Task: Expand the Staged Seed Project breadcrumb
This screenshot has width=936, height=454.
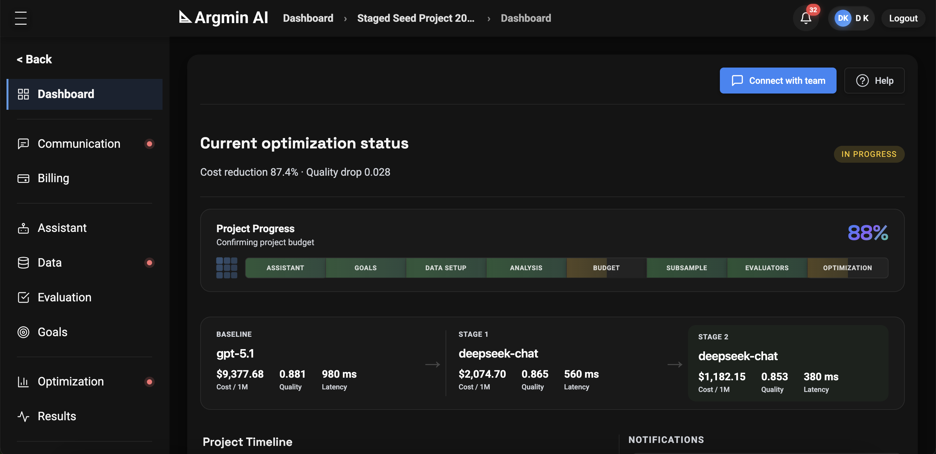Action: [416, 18]
